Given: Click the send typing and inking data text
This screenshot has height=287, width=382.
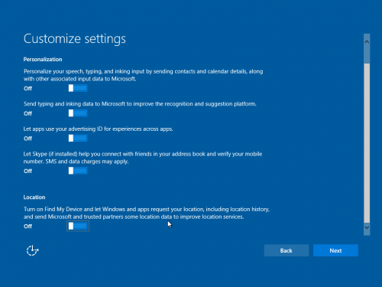Looking at the screenshot, I should [140, 104].
